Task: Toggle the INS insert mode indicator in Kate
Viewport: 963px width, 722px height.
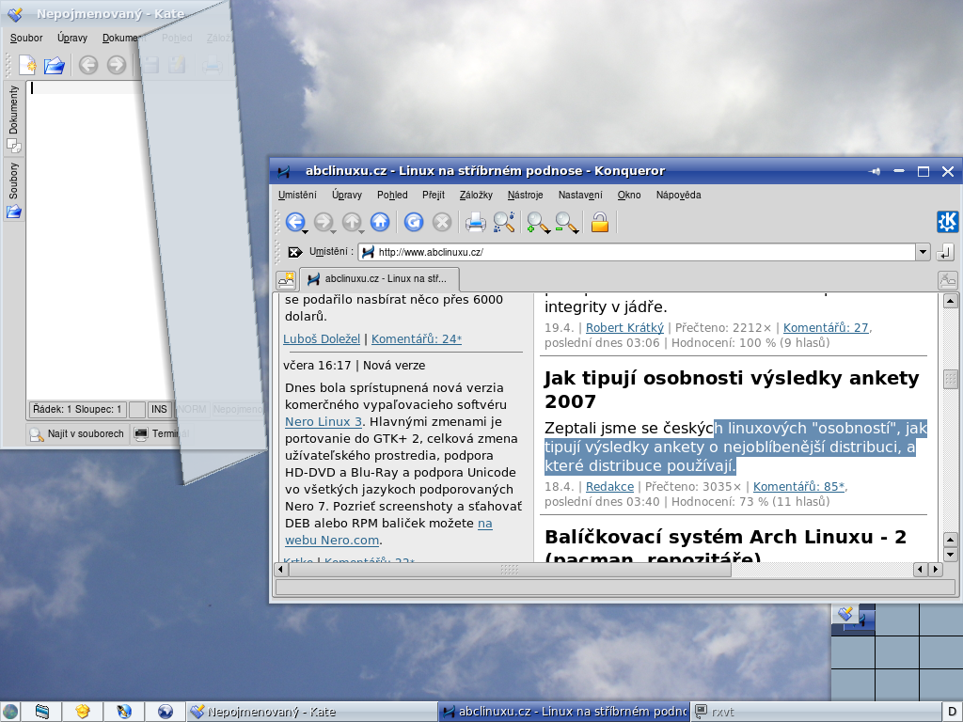Action: (159, 410)
